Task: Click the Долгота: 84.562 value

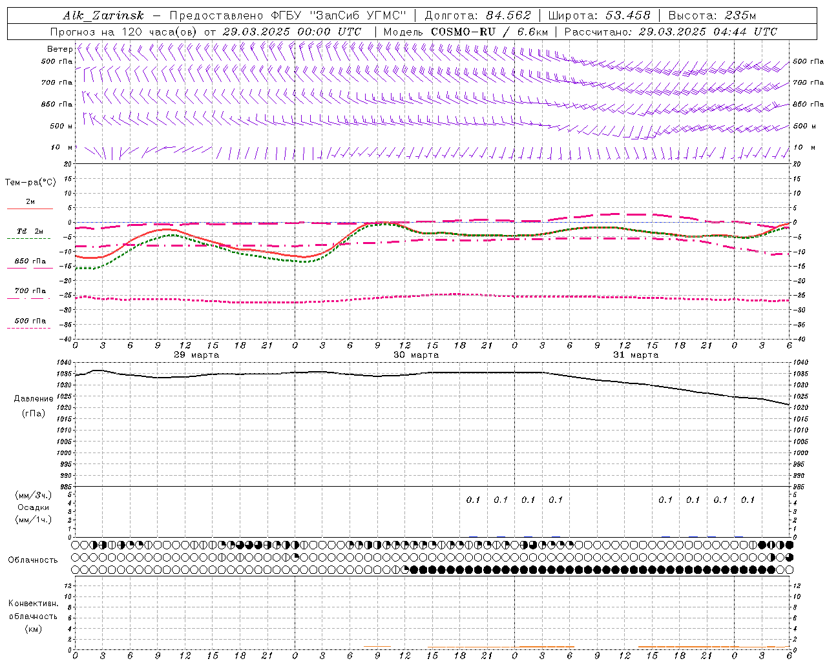Action: tap(477, 15)
